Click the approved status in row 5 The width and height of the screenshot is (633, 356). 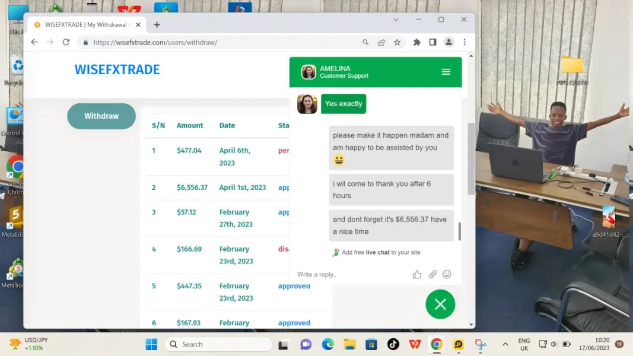tap(294, 286)
